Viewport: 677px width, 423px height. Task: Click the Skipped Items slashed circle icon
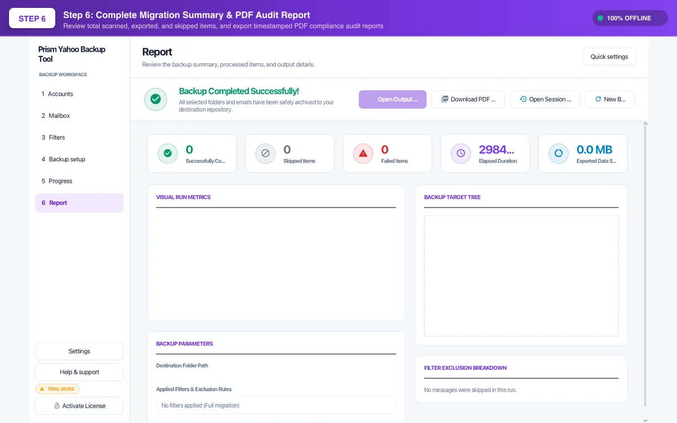tap(265, 153)
